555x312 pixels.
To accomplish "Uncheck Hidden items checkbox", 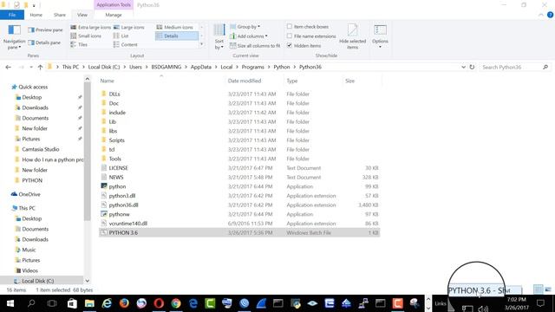I will [x=290, y=46].
